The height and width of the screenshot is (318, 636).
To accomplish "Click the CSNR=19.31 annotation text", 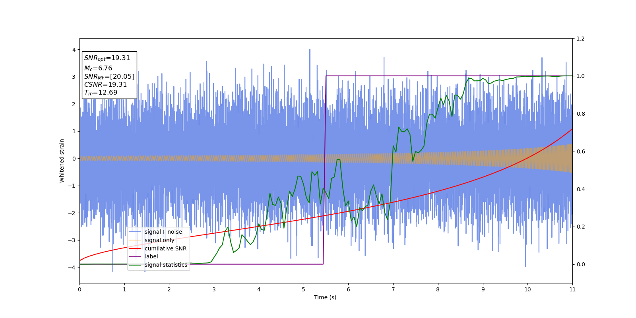I will [x=105, y=85].
